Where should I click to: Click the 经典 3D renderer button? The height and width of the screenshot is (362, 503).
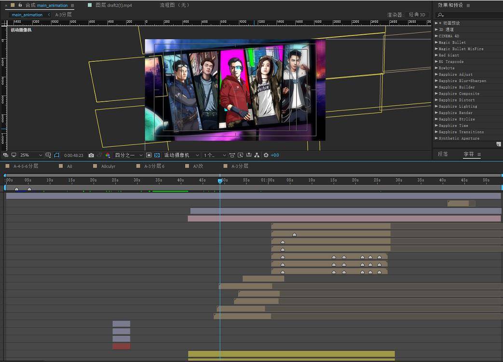[x=417, y=15]
